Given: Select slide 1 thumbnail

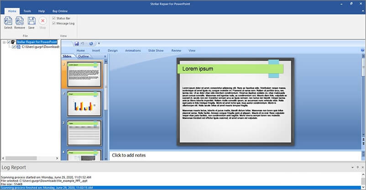Looking at the screenshot, I should (84, 75).
